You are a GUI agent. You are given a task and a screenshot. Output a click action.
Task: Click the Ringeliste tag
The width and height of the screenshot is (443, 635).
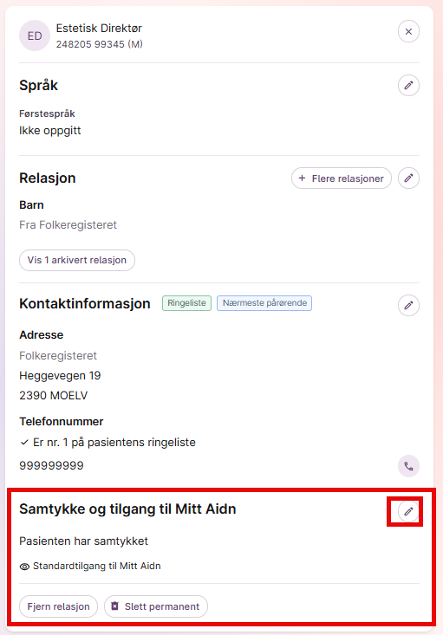(187, 303)
